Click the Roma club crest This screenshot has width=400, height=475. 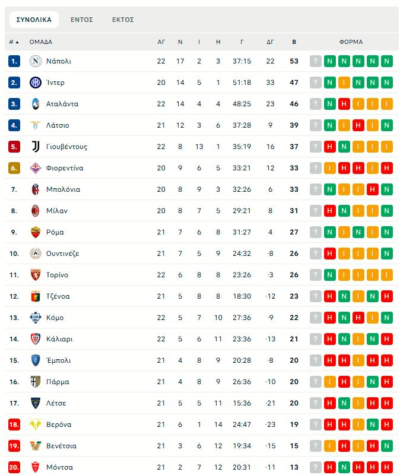coord(35,232)
